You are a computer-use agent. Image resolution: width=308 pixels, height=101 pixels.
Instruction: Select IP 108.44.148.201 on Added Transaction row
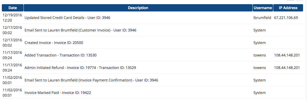pyautogui.click(x=287, y=55)
